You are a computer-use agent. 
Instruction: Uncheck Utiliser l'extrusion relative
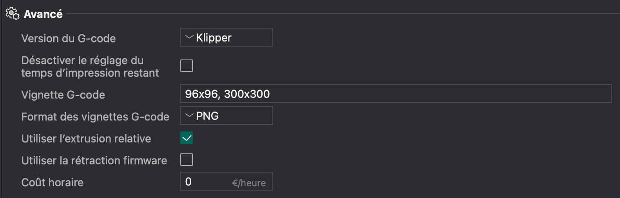pos(187,138)
